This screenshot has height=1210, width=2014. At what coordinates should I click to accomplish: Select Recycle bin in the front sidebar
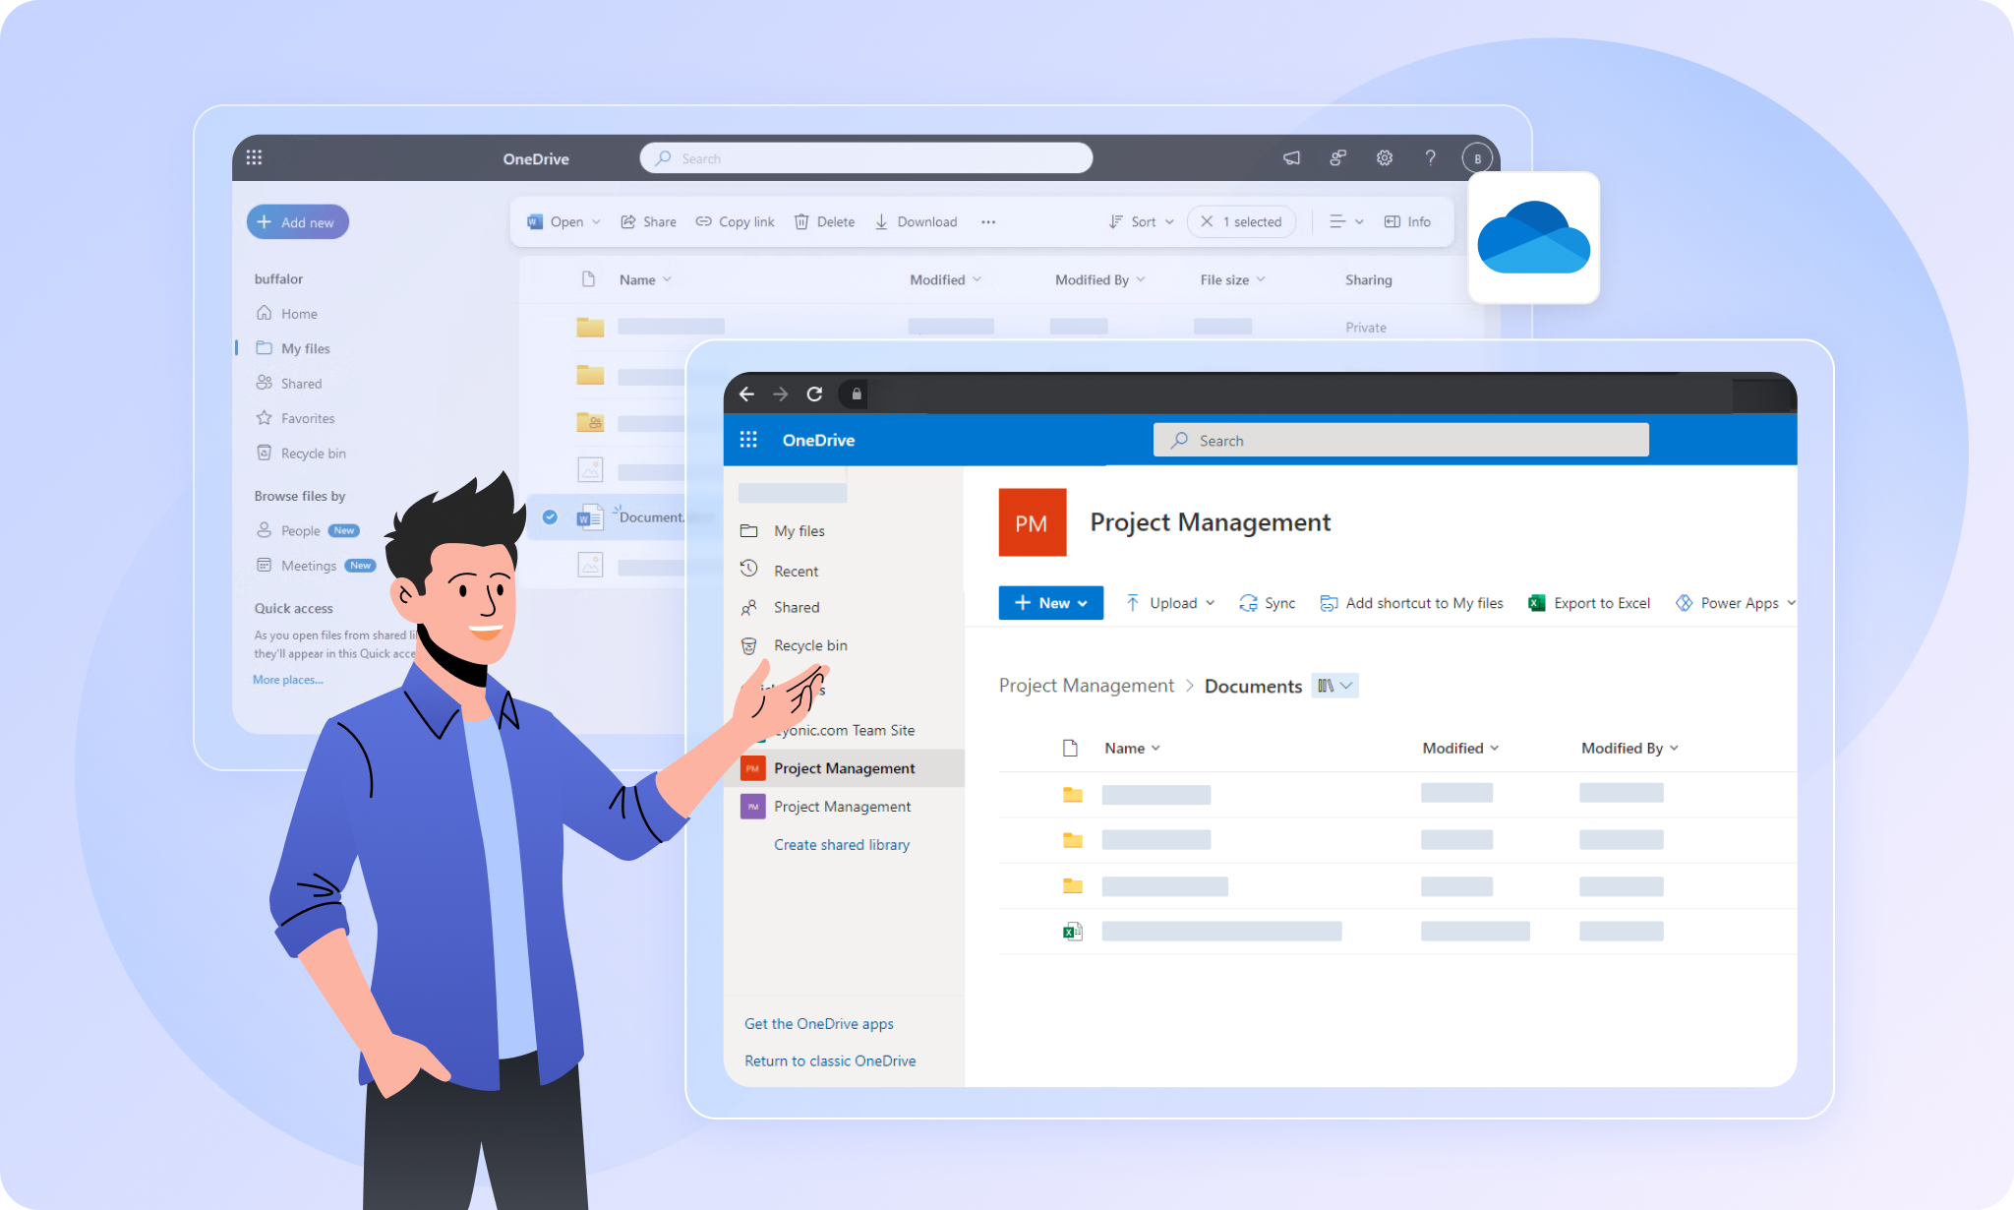809,645
